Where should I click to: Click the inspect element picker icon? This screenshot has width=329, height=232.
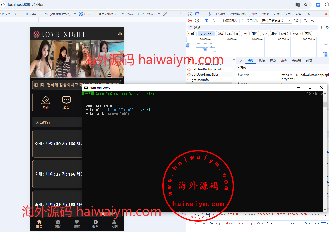[x=190, y=14]
